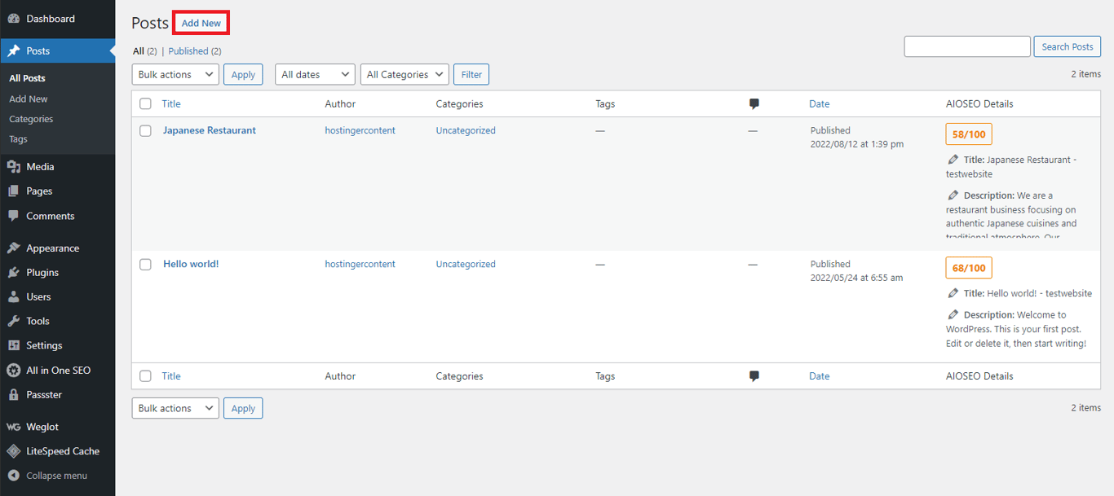1114x496 pixels.
Task: Click the Add New post button
Action: tap(201, 23)
